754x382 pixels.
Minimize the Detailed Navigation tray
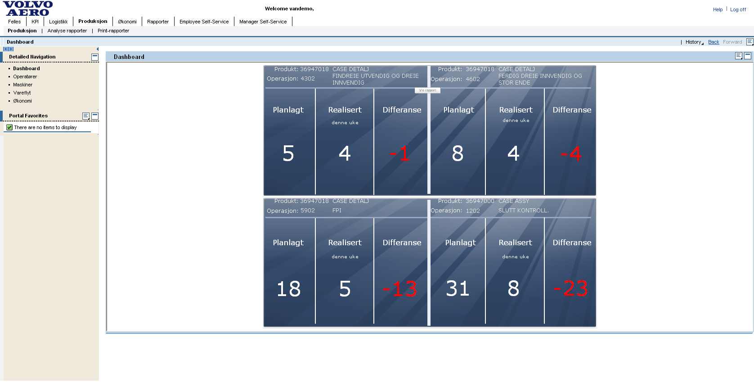click(95, 57)
